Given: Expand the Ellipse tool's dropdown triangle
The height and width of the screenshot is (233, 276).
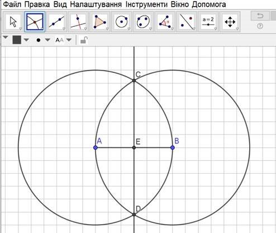Looking at the screenshot, I should point(150,29).
